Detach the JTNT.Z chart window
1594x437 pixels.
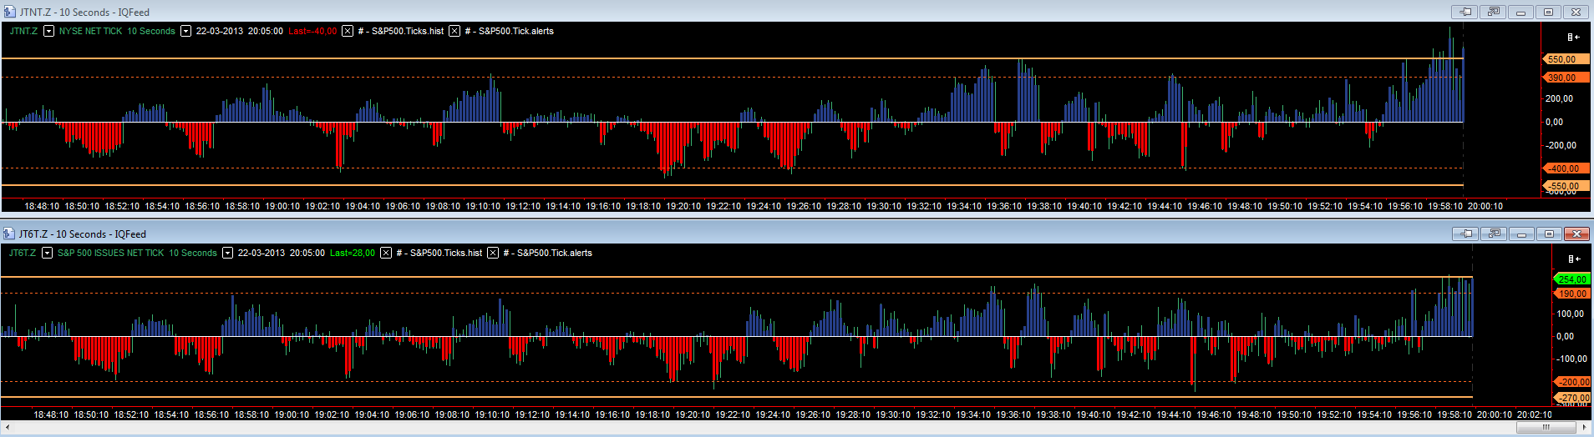pyautogui.click(x=1493, y=12)
